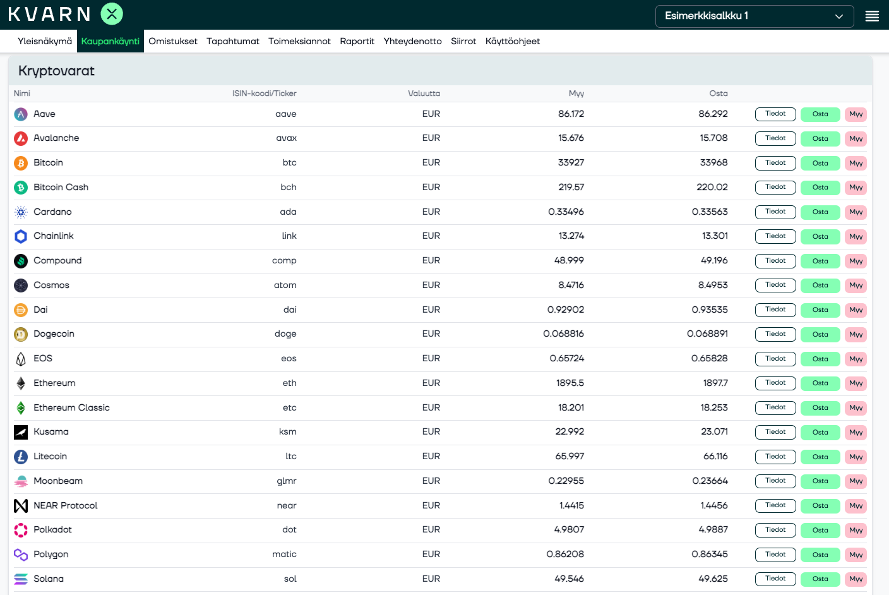Image resolution: width=889 pixels, height=595 pixels.
Task: Click the Aave coin icon
Action: click(x=21, y=114)
